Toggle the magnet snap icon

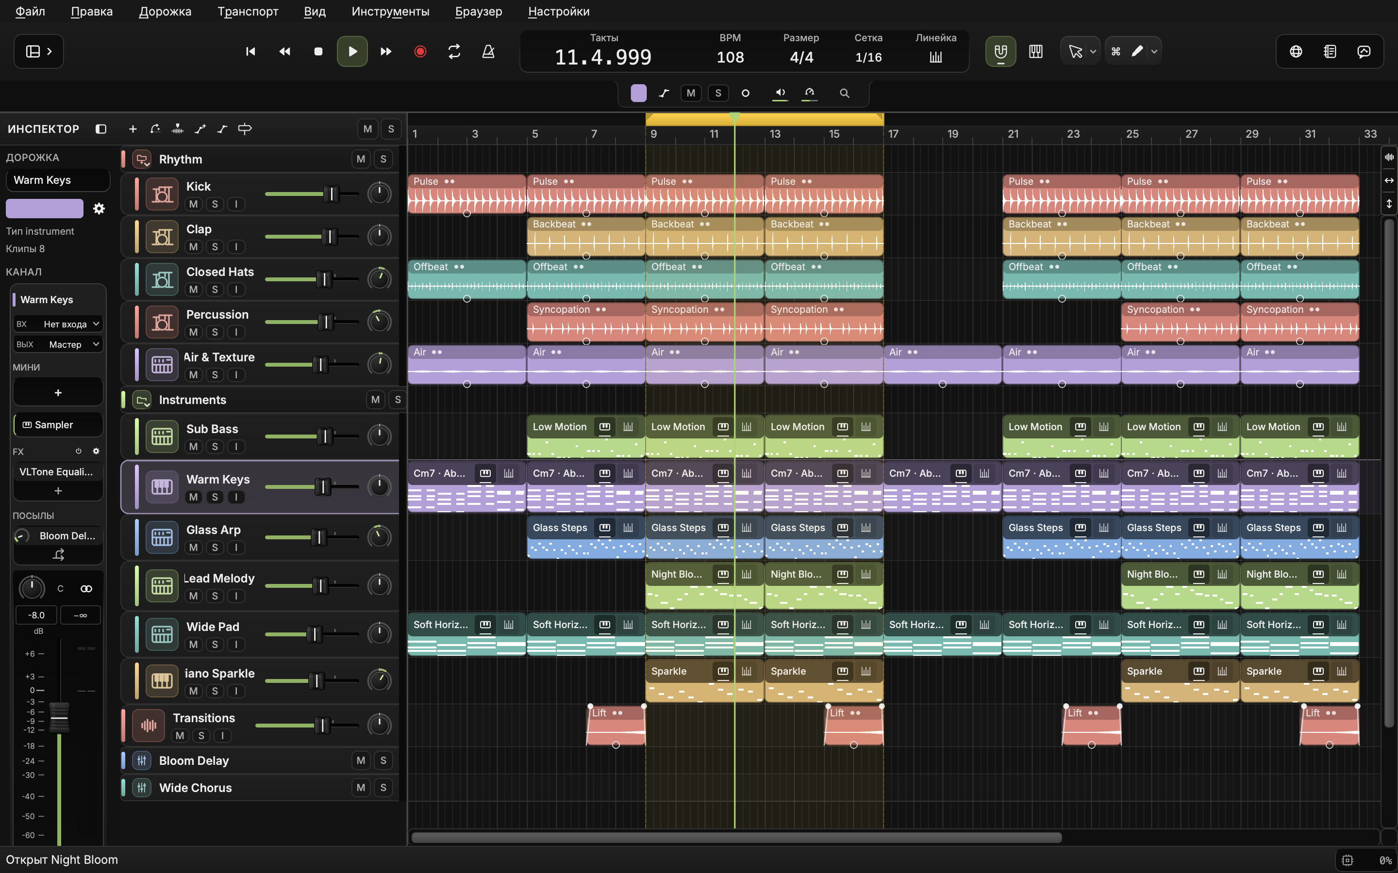1000,51
